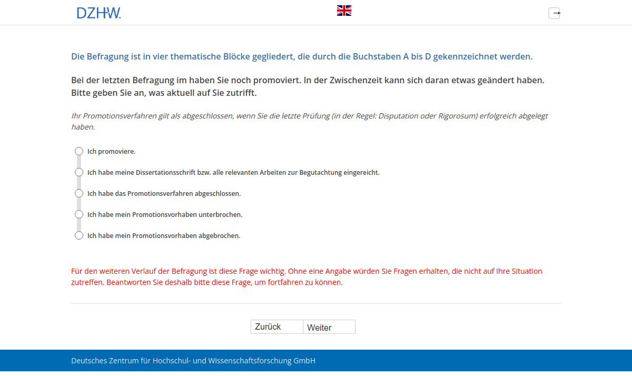The image size is (632, 376).
Task: Select 'Ich habe mein Promotionsvorhaben abgebrochen.'
Action: coord(79,235)
